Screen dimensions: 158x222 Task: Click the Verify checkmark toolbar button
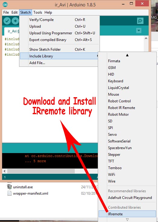(x=7, y=21)
